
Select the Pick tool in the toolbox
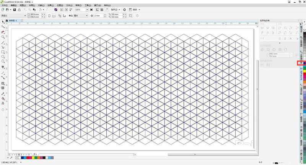(3, 22)
